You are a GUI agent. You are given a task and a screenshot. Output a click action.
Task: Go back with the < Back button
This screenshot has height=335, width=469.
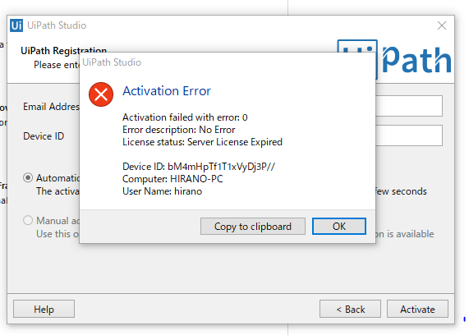pos(350,309)
